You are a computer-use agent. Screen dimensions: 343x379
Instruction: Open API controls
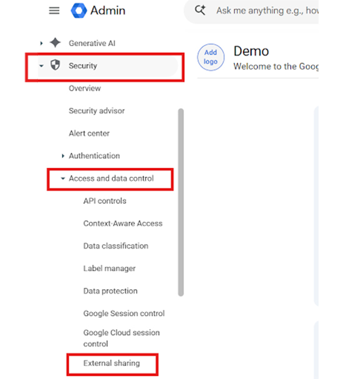(x=105, y=201)
